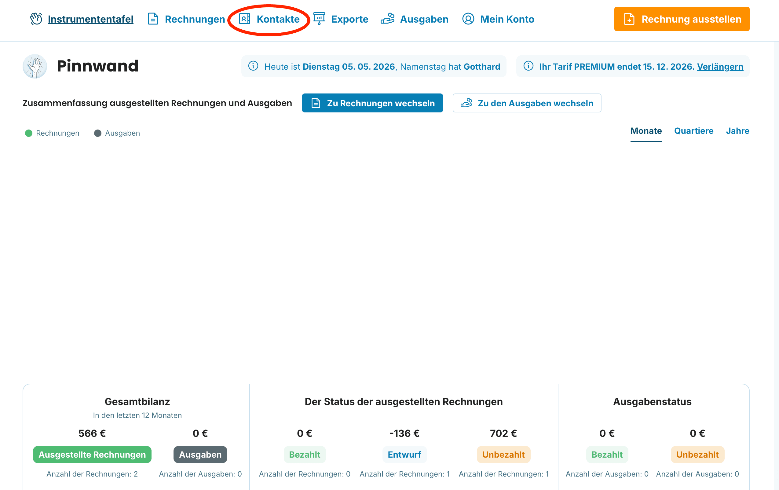
Task: Click the '566 €' total value
Action: click(x=92, y=433)
